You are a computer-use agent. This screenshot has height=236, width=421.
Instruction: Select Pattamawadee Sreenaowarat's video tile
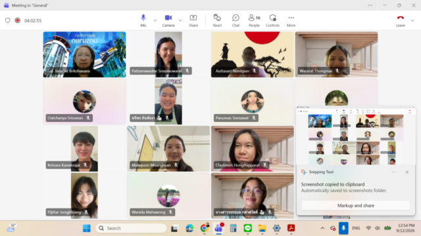tap(168, 54)
